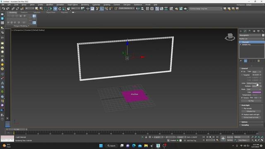Image resolution: width=265 pixels, height=149 pixels.
Task: Click the light Color swatch
Action: pos(257,92)
